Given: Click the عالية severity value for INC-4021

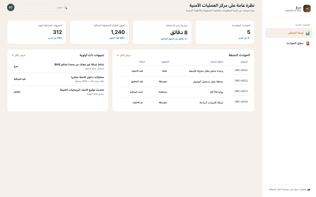Looking at the screenshot, I should tap(164, 71).
